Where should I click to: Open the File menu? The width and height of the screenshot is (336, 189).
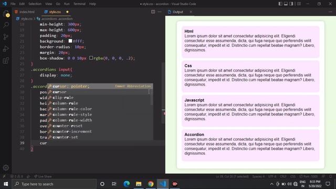pyautogui.click(x=13, y=4)
